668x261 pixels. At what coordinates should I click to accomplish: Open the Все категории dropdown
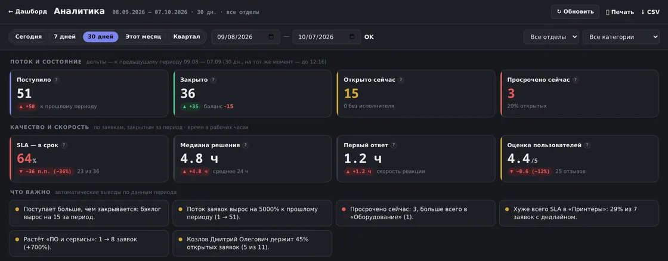[x=621, y=37]
